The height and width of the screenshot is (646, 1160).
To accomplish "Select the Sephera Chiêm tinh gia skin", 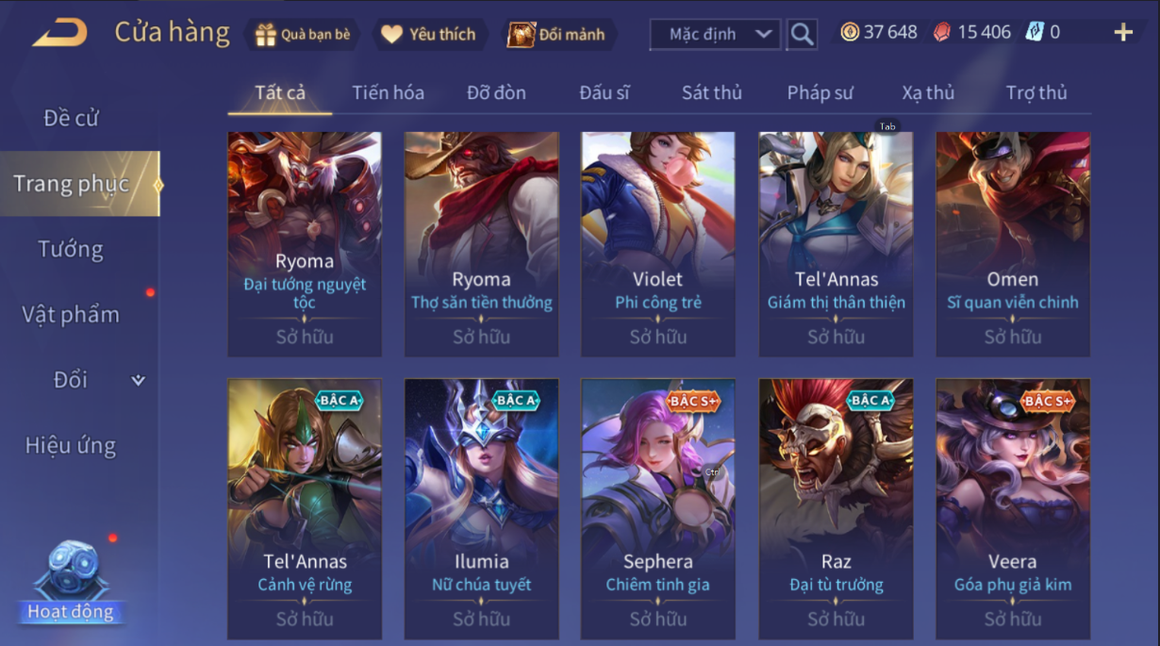I will pyautogui.click(x=658, y=509).
